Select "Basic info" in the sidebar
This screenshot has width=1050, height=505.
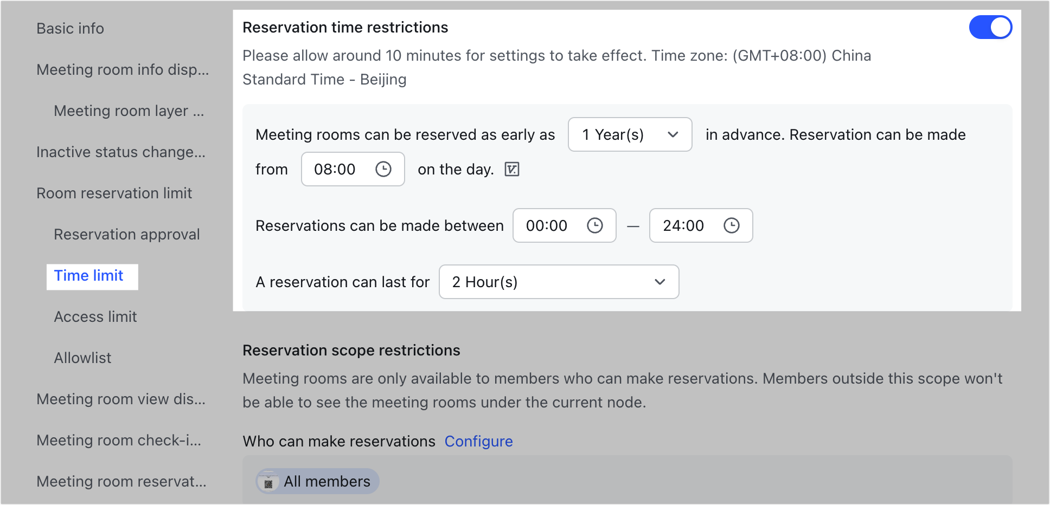click(x=70, y=28)
